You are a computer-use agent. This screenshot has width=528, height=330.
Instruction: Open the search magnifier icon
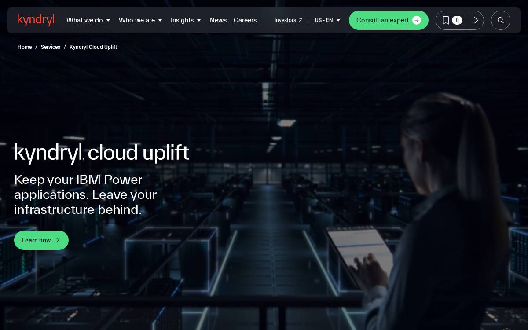tap(501, 20)
